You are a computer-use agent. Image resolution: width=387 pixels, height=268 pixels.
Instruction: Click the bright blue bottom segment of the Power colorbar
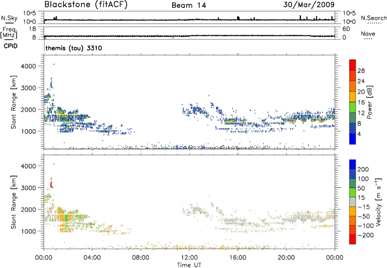pos(353,139)
